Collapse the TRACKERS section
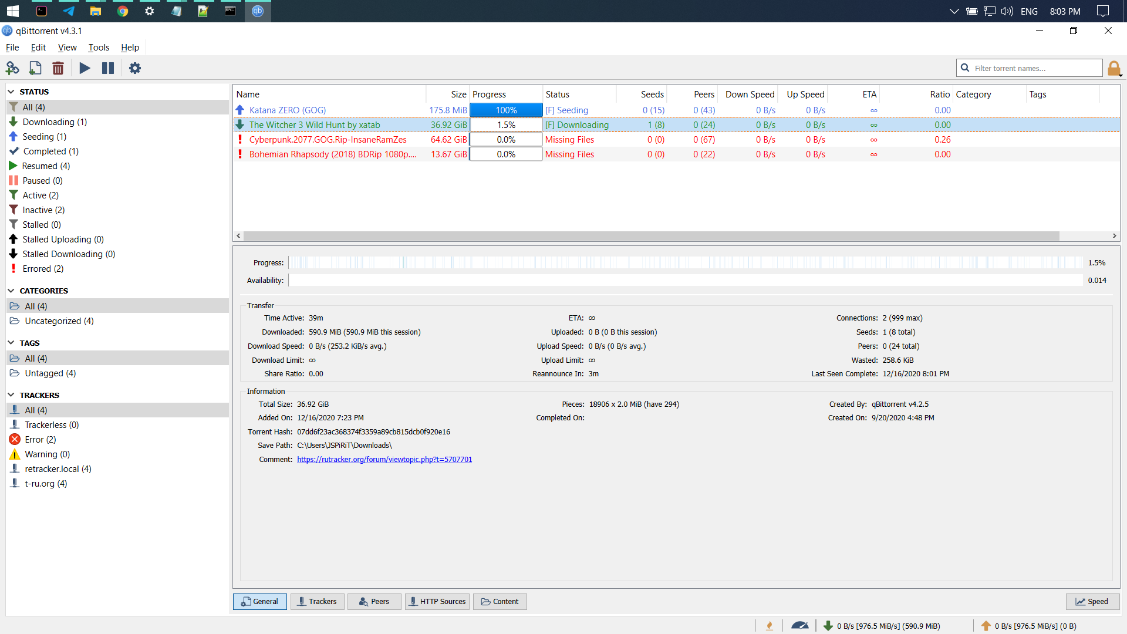This screenshot has height=634, width=1127. click(11, 395)
